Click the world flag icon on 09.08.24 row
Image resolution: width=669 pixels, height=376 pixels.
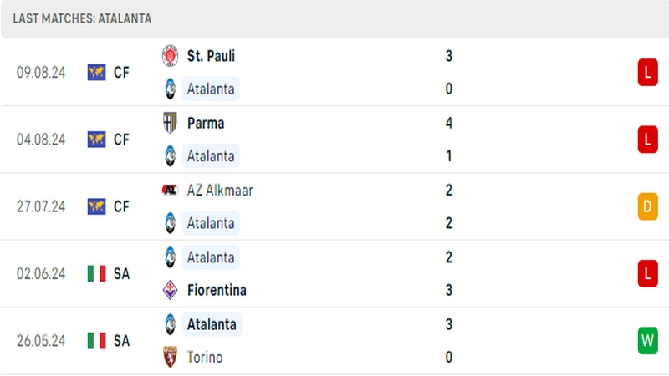pyautogui.click(x=96, y=73)
